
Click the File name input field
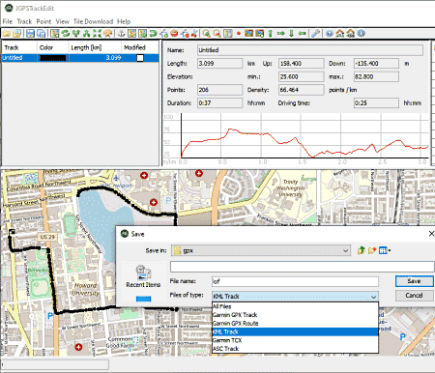click(x=295, y=281)
